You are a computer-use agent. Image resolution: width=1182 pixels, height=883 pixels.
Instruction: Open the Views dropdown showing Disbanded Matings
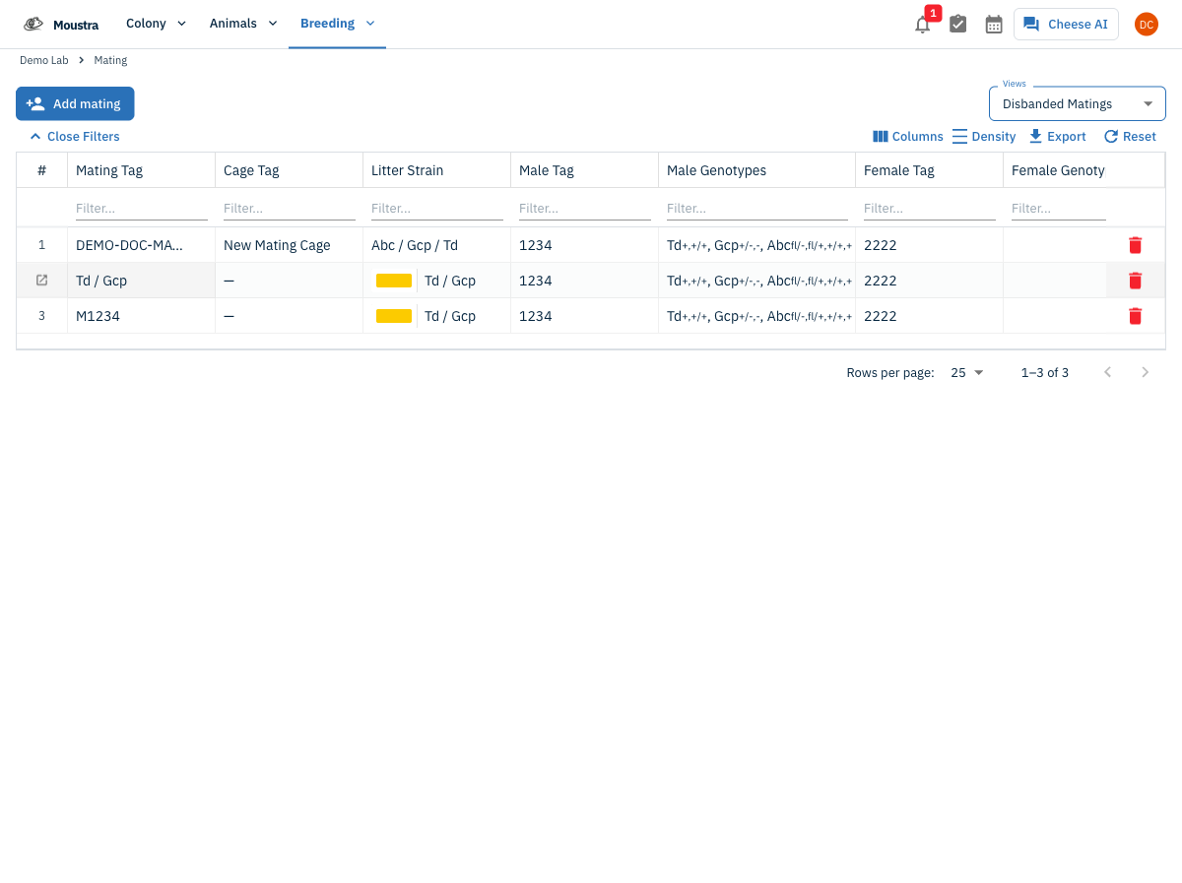point(1077,103)
